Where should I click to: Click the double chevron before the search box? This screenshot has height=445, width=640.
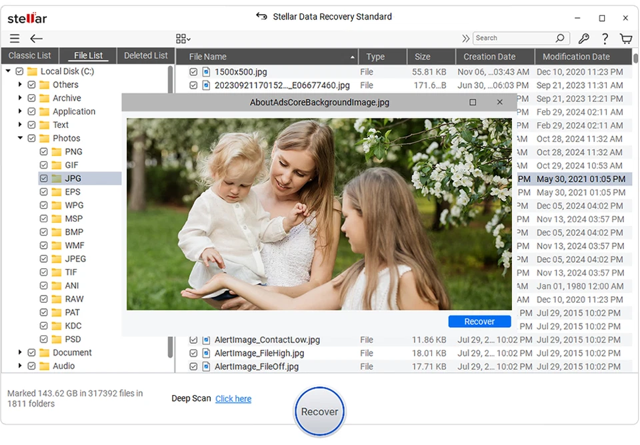click(x=466, y=38)
